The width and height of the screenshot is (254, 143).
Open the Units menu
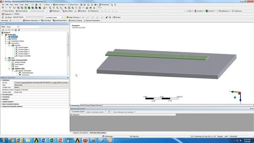pyautogui.click(x=16, y=5)
